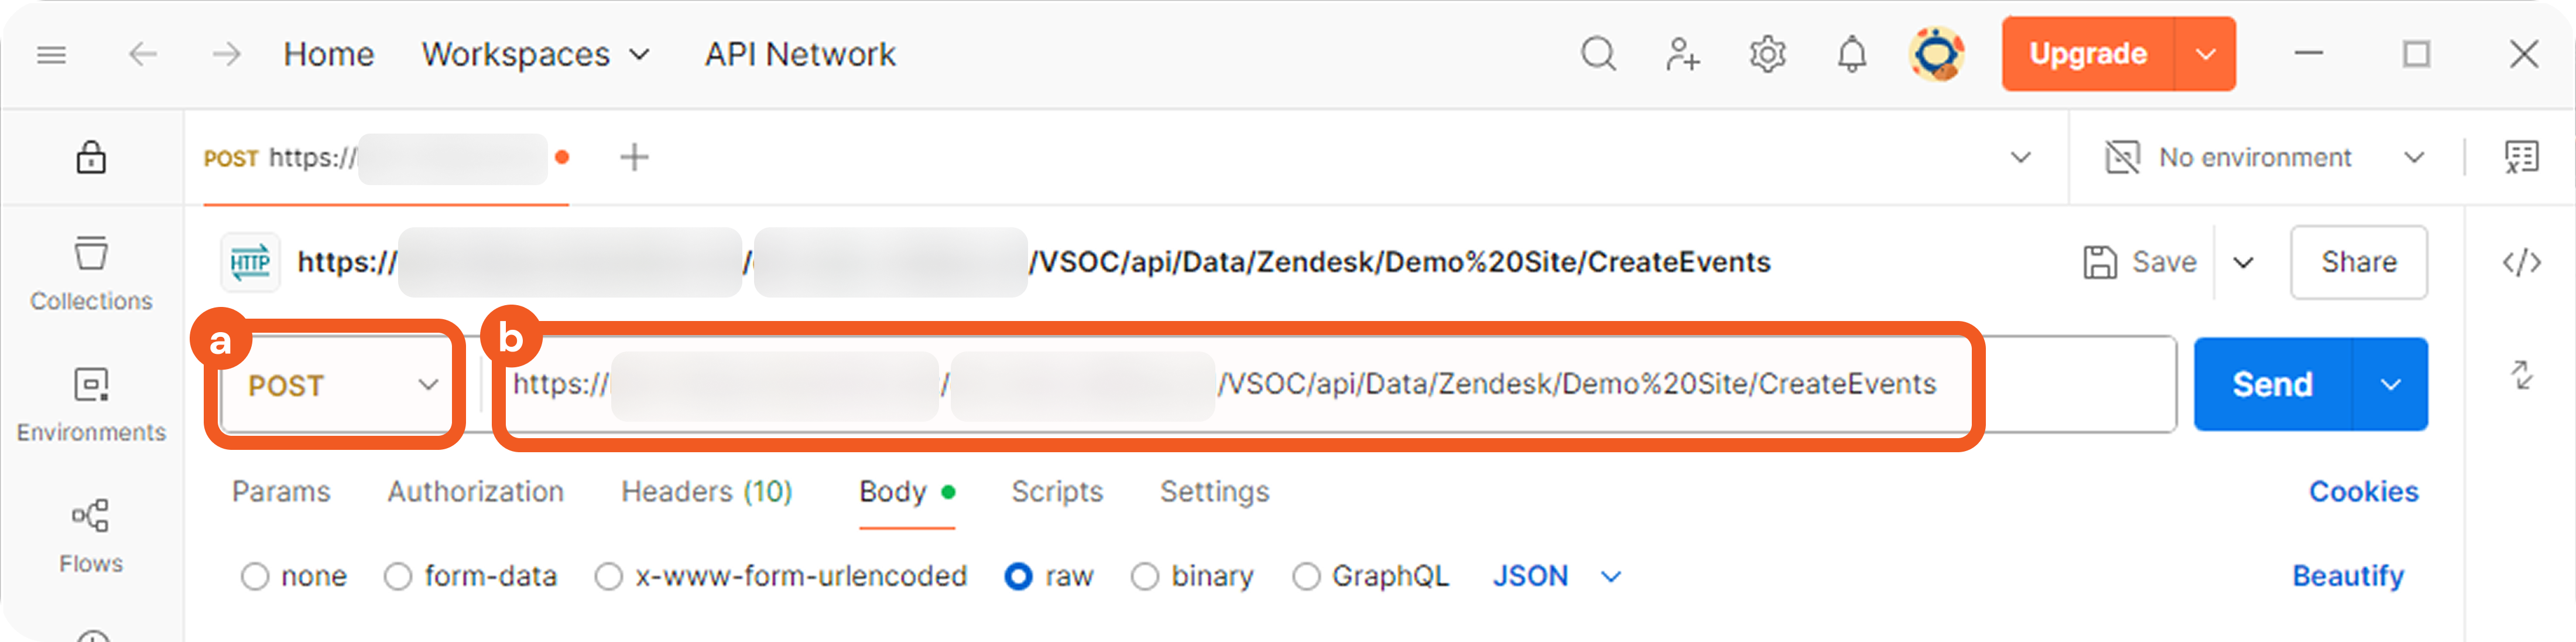Click the invite collaborators icon
The width and height of the screenshot is (2576, 642).
tap(1682, 54)
